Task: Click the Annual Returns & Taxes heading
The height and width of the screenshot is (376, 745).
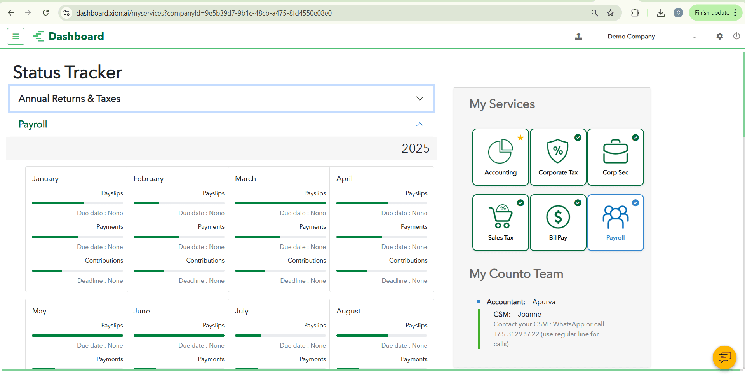Action: pyautogui.click(x=70, y=99)
